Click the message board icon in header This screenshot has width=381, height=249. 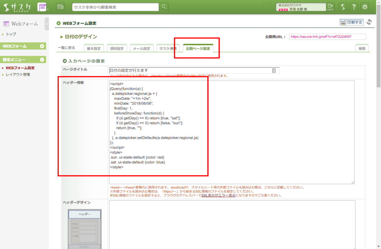pyautogui.click(x=60, y=7)
